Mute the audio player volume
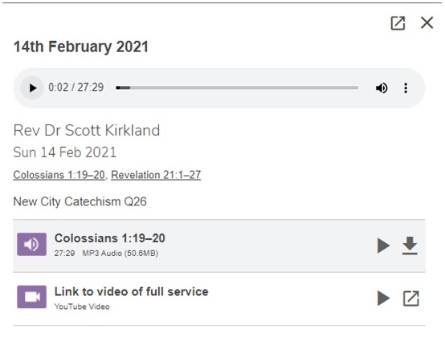 point(382,88)
